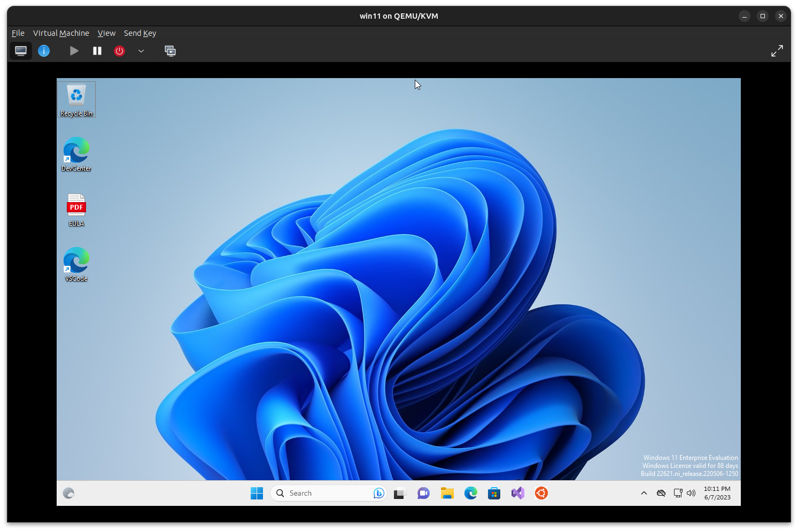Open File Explorer from the taskbar
Screen dimensions: 798x531
[x=447, y=493]
